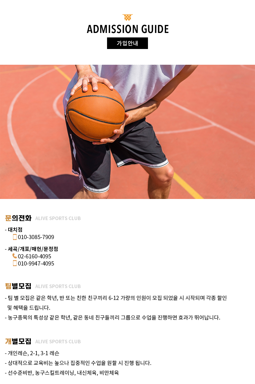This screenshot has height=384, width=255.
Task: Click the 팀별모집 section heading
Action: (x=18, y=286)
